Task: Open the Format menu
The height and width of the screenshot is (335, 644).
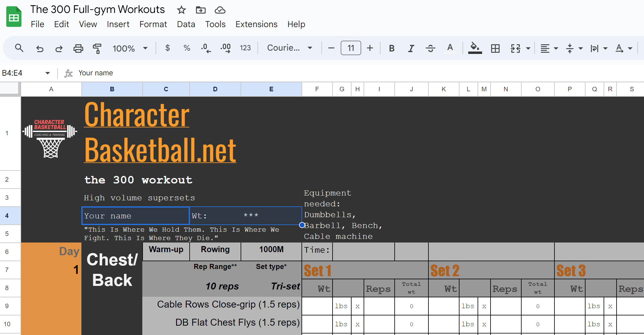Action: (x=153, y=24)
